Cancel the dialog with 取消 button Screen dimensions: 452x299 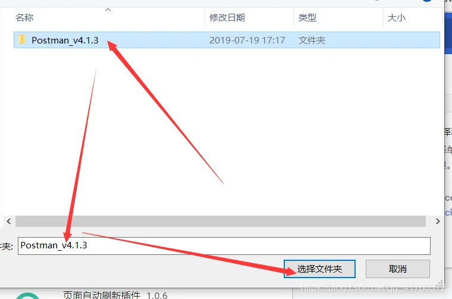(397, 269)
